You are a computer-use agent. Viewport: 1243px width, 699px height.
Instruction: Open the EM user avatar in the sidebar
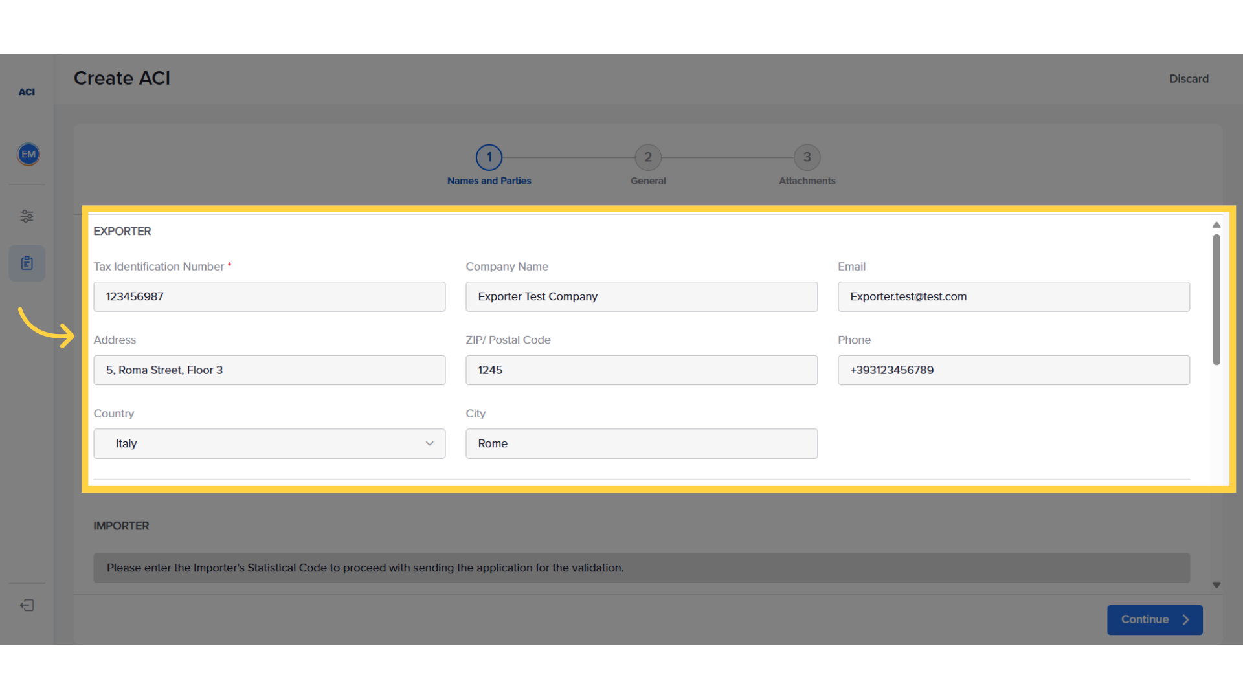tap(27, 154)
